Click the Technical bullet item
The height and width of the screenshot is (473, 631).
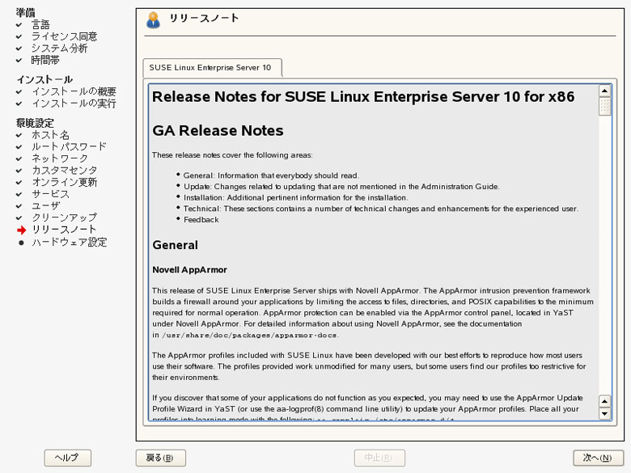(381, 209)
